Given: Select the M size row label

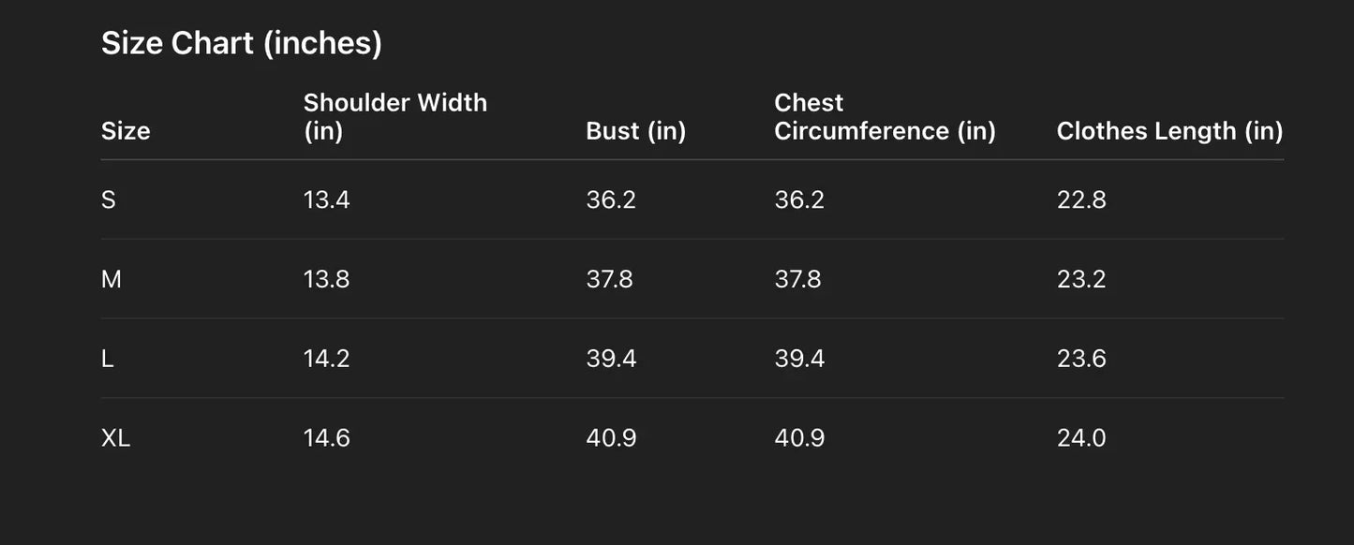Looking at the screenshot, I should [x=111, y=279].
